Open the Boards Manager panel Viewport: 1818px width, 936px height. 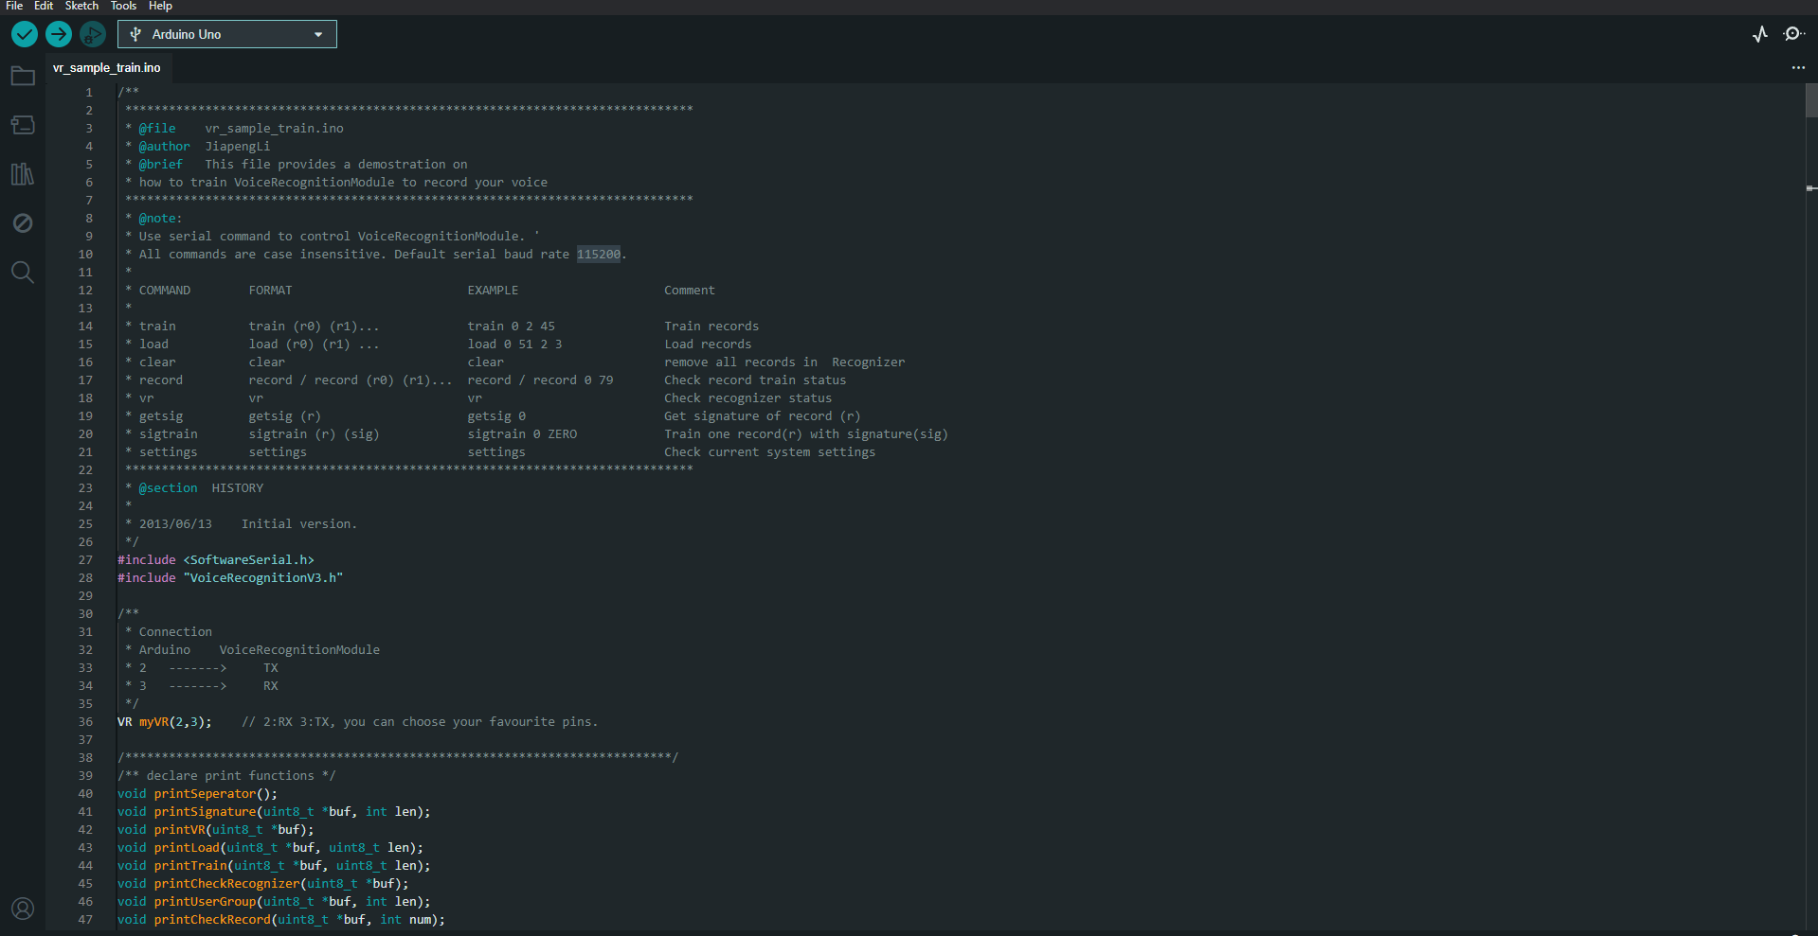(x=23, y=125)
